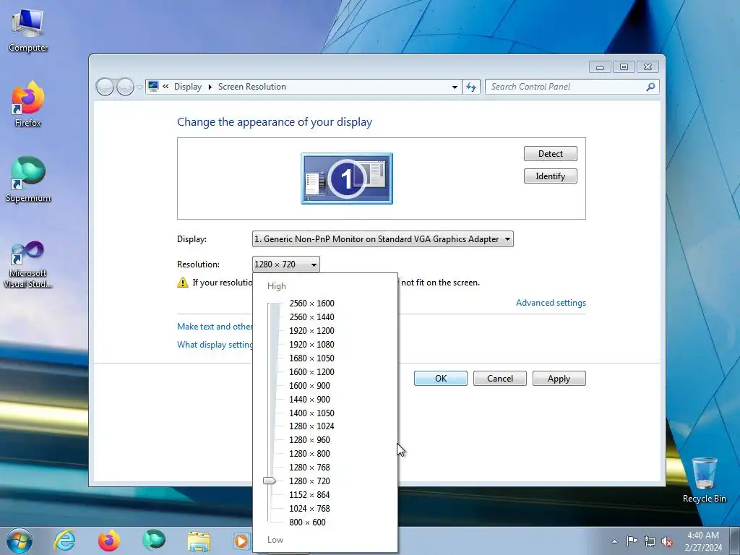Select 2560 × 1440 resolution
This screenshot has height=555, width=740.
coord(311,317)
